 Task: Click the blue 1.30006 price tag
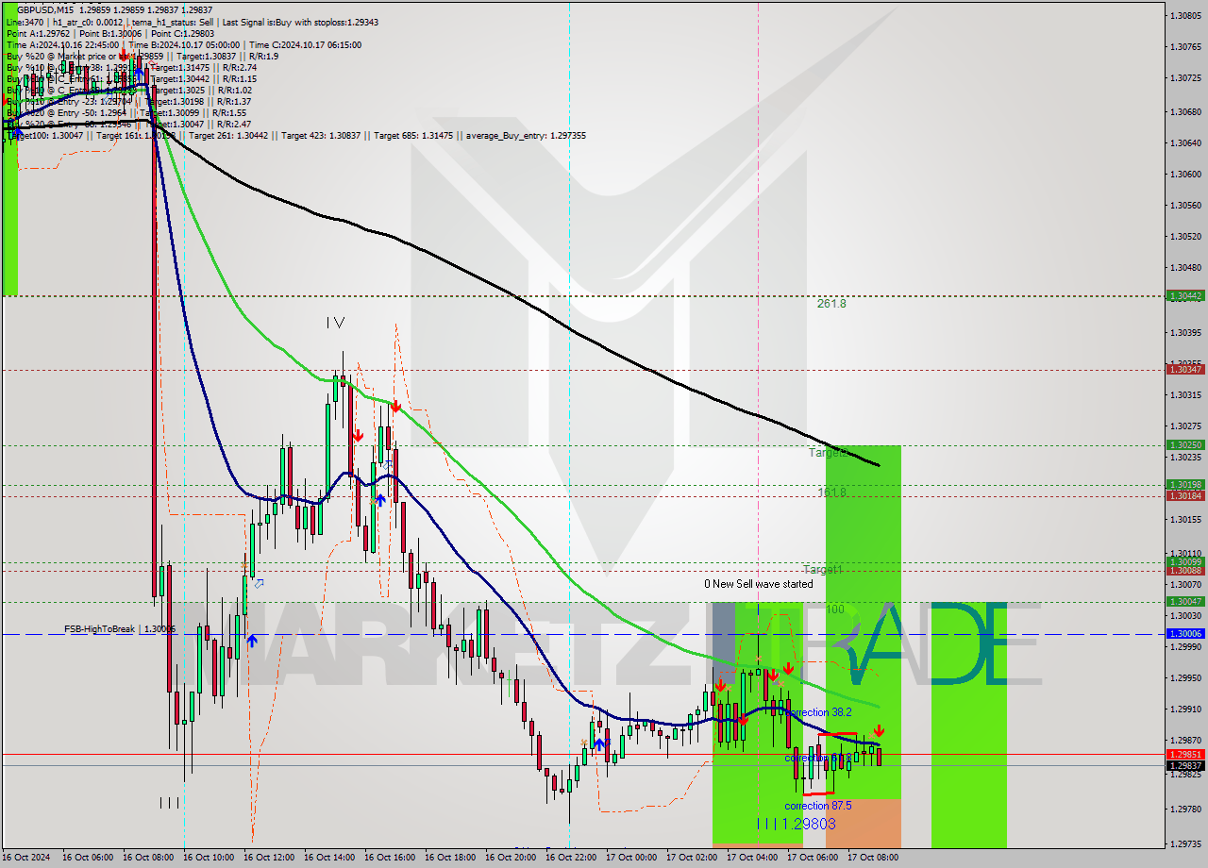[1184, 634]
